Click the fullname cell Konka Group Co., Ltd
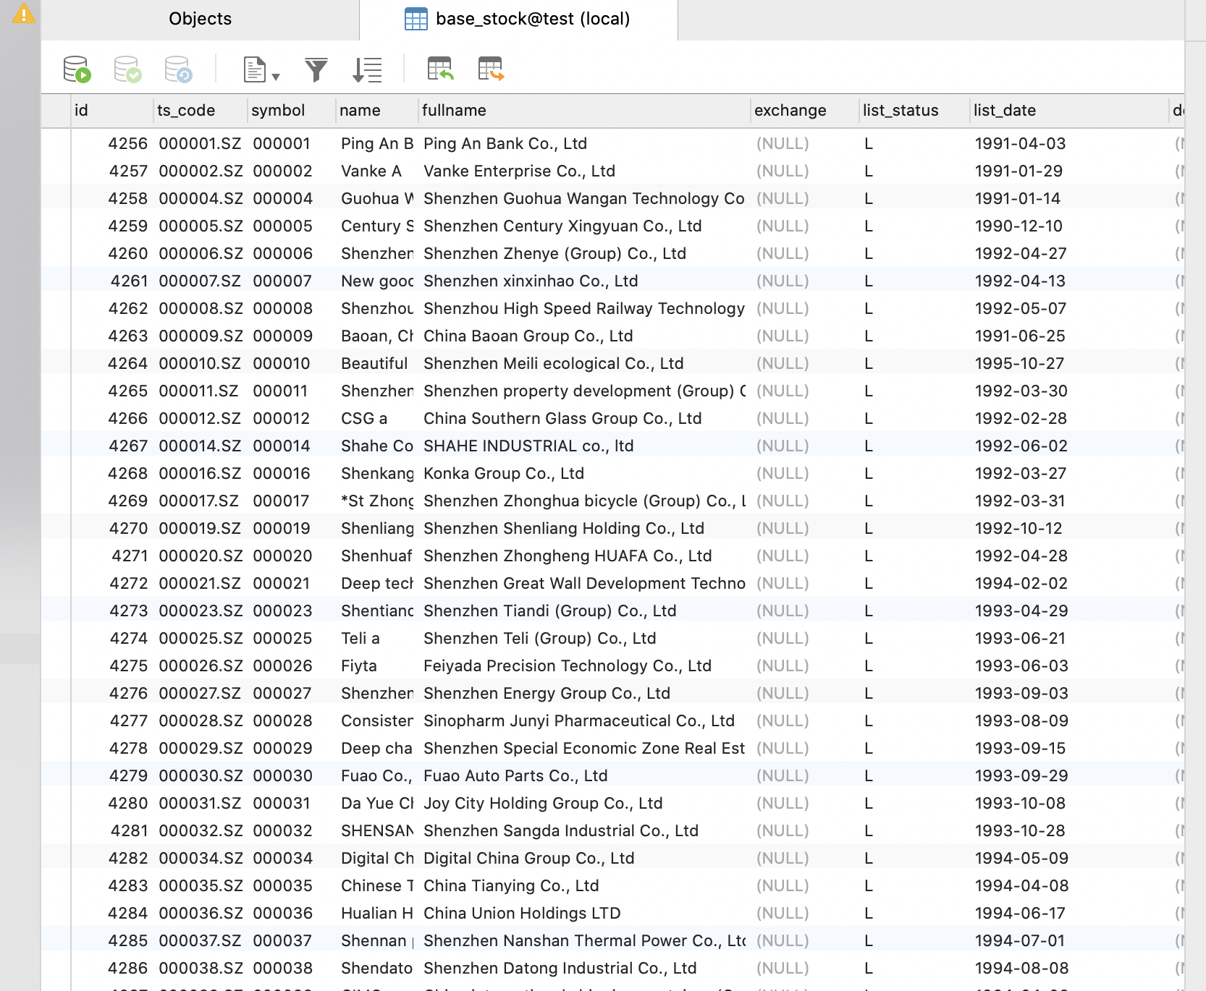Screen dimensions: 1206x991 click(x=584, y=474)
